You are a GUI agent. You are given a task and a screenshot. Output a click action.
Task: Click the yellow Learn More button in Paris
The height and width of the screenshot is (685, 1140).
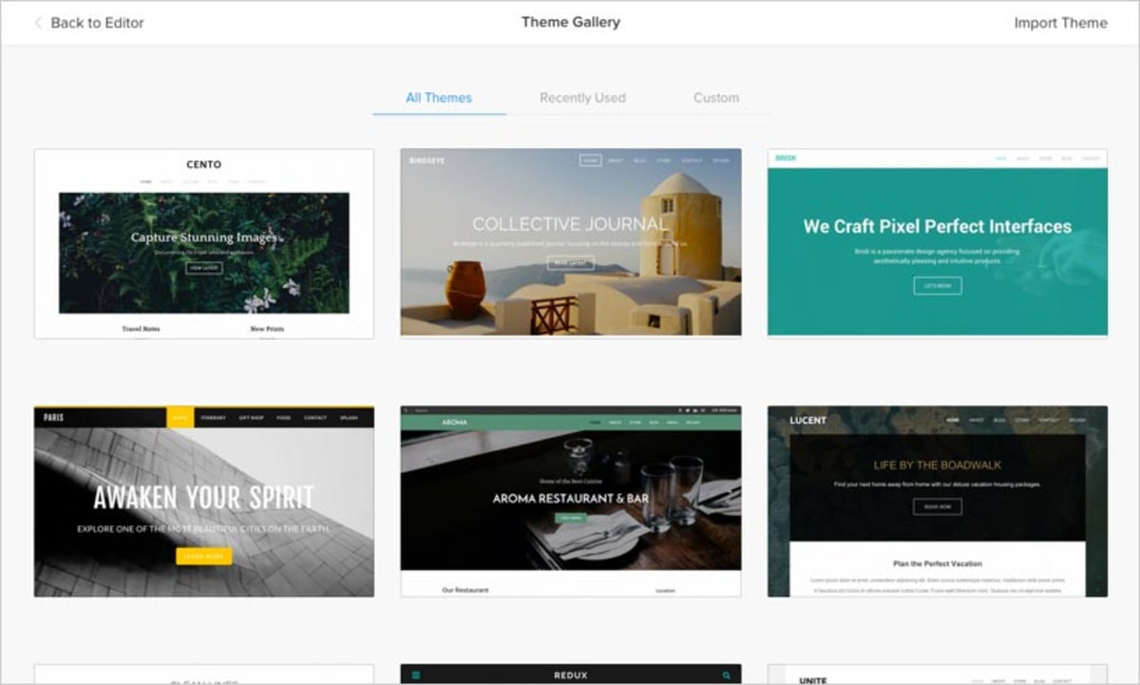[204, 556]
